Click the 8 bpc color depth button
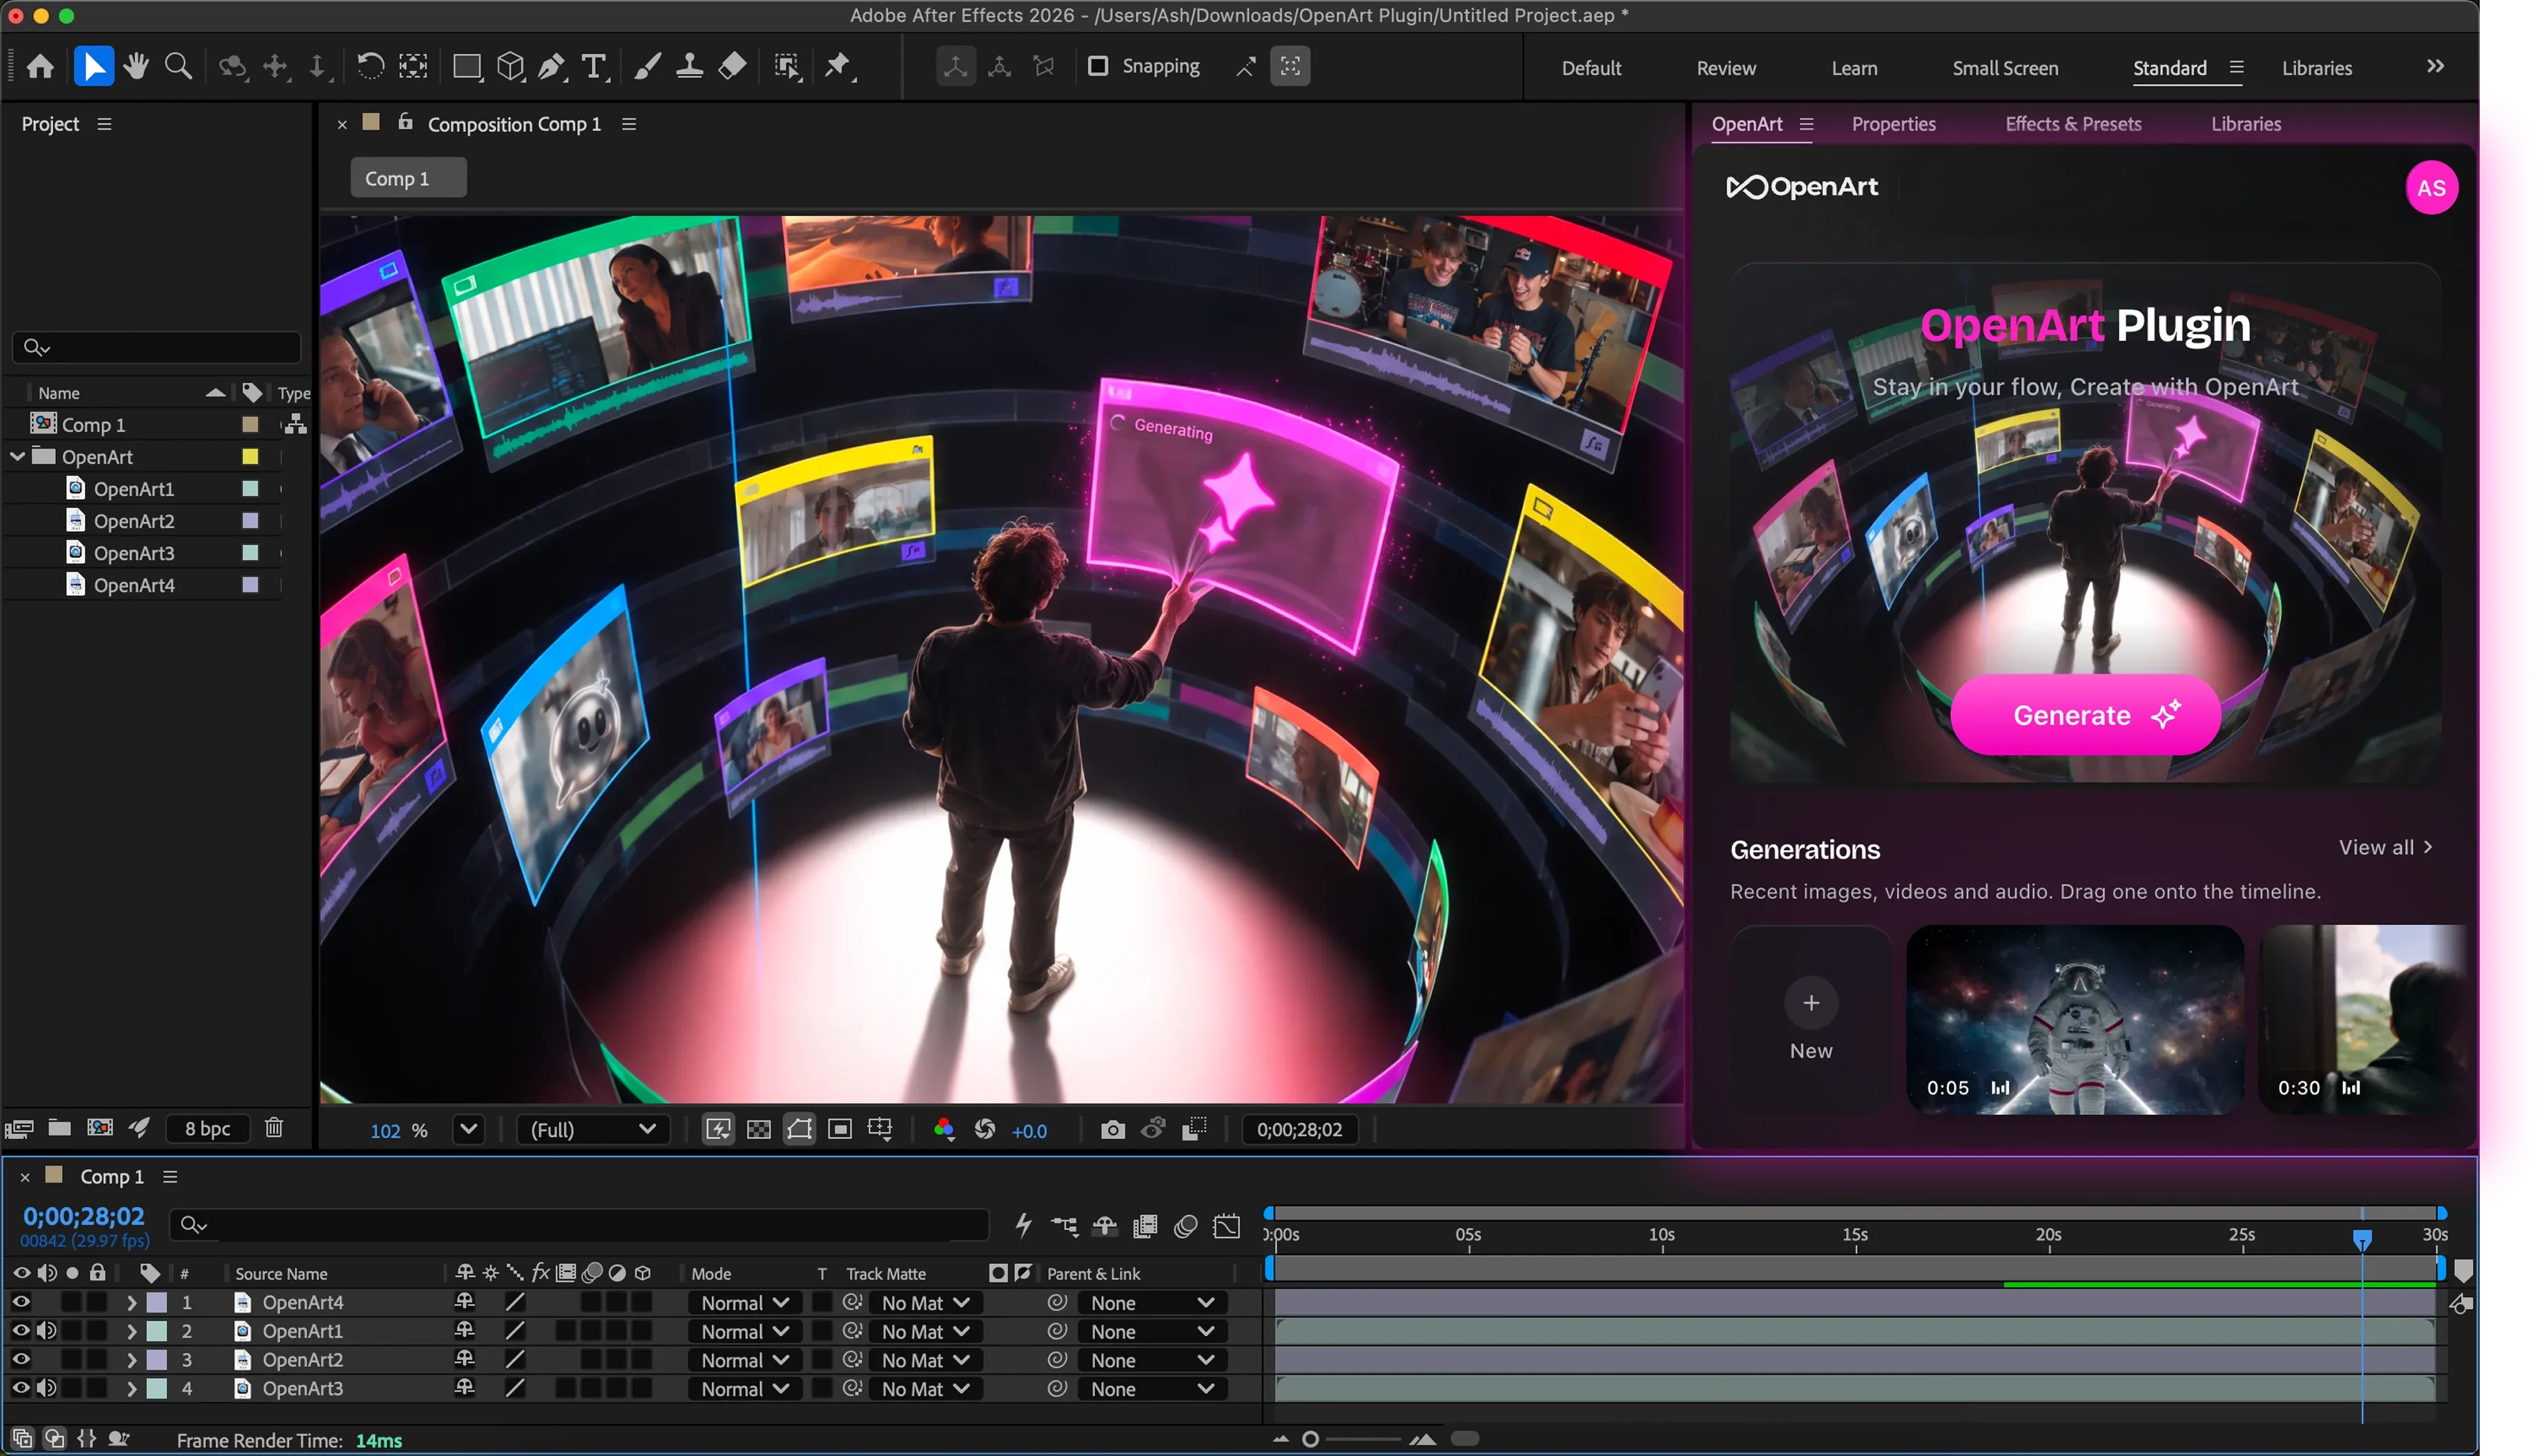The height and width of the screenshot is (1456, 2546). pos(207,1128)
